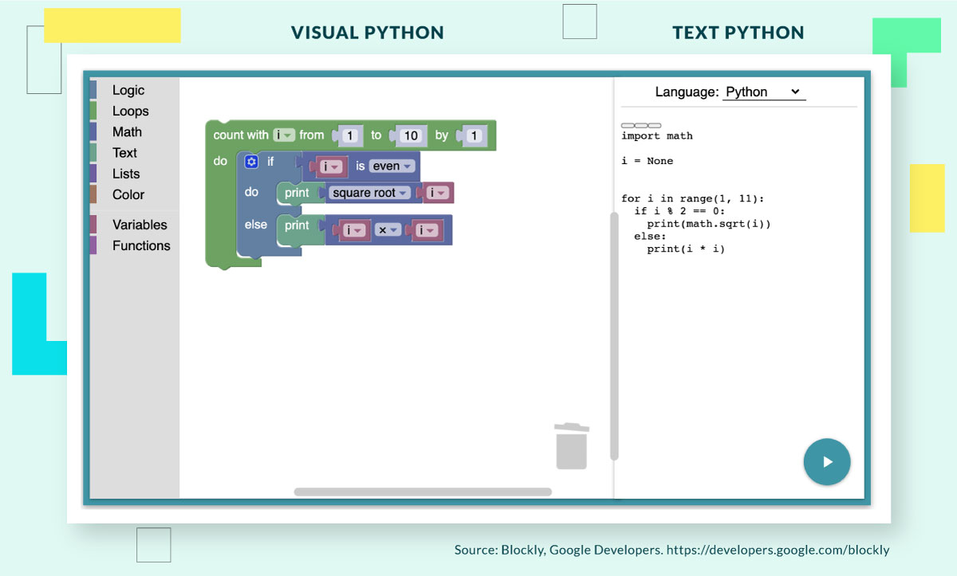Click the horizontal workspace scrollbar

[423, 492]
